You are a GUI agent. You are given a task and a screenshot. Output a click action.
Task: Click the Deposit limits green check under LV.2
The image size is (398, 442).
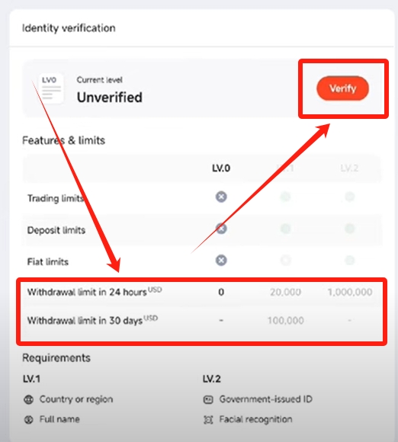coord(349,229)
